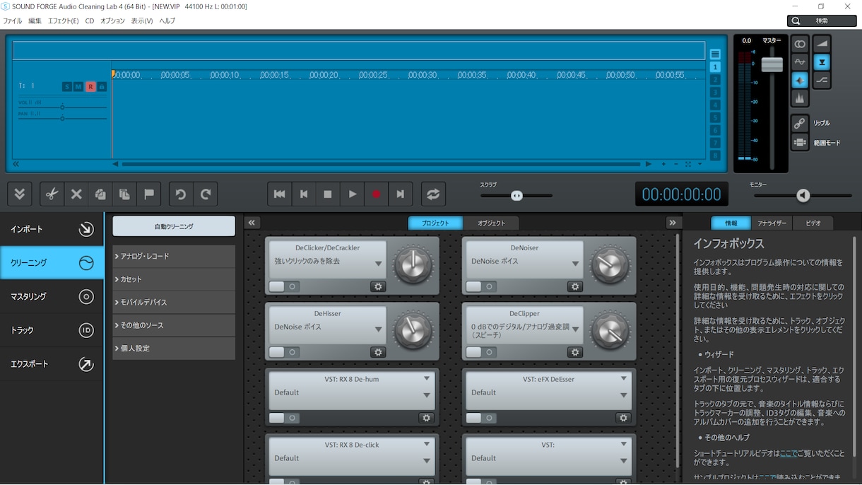Open DeClipper gear settings
Image resolution: width=862 pixels, height=485 pixels.
click(575, 352)
